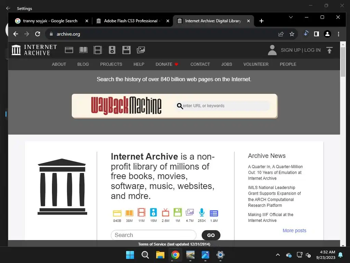This screenshot has height=263, width=350.
Task: Open the video (film) icon in the top bar
Action: pyautogui.click(x=97, y=50)
